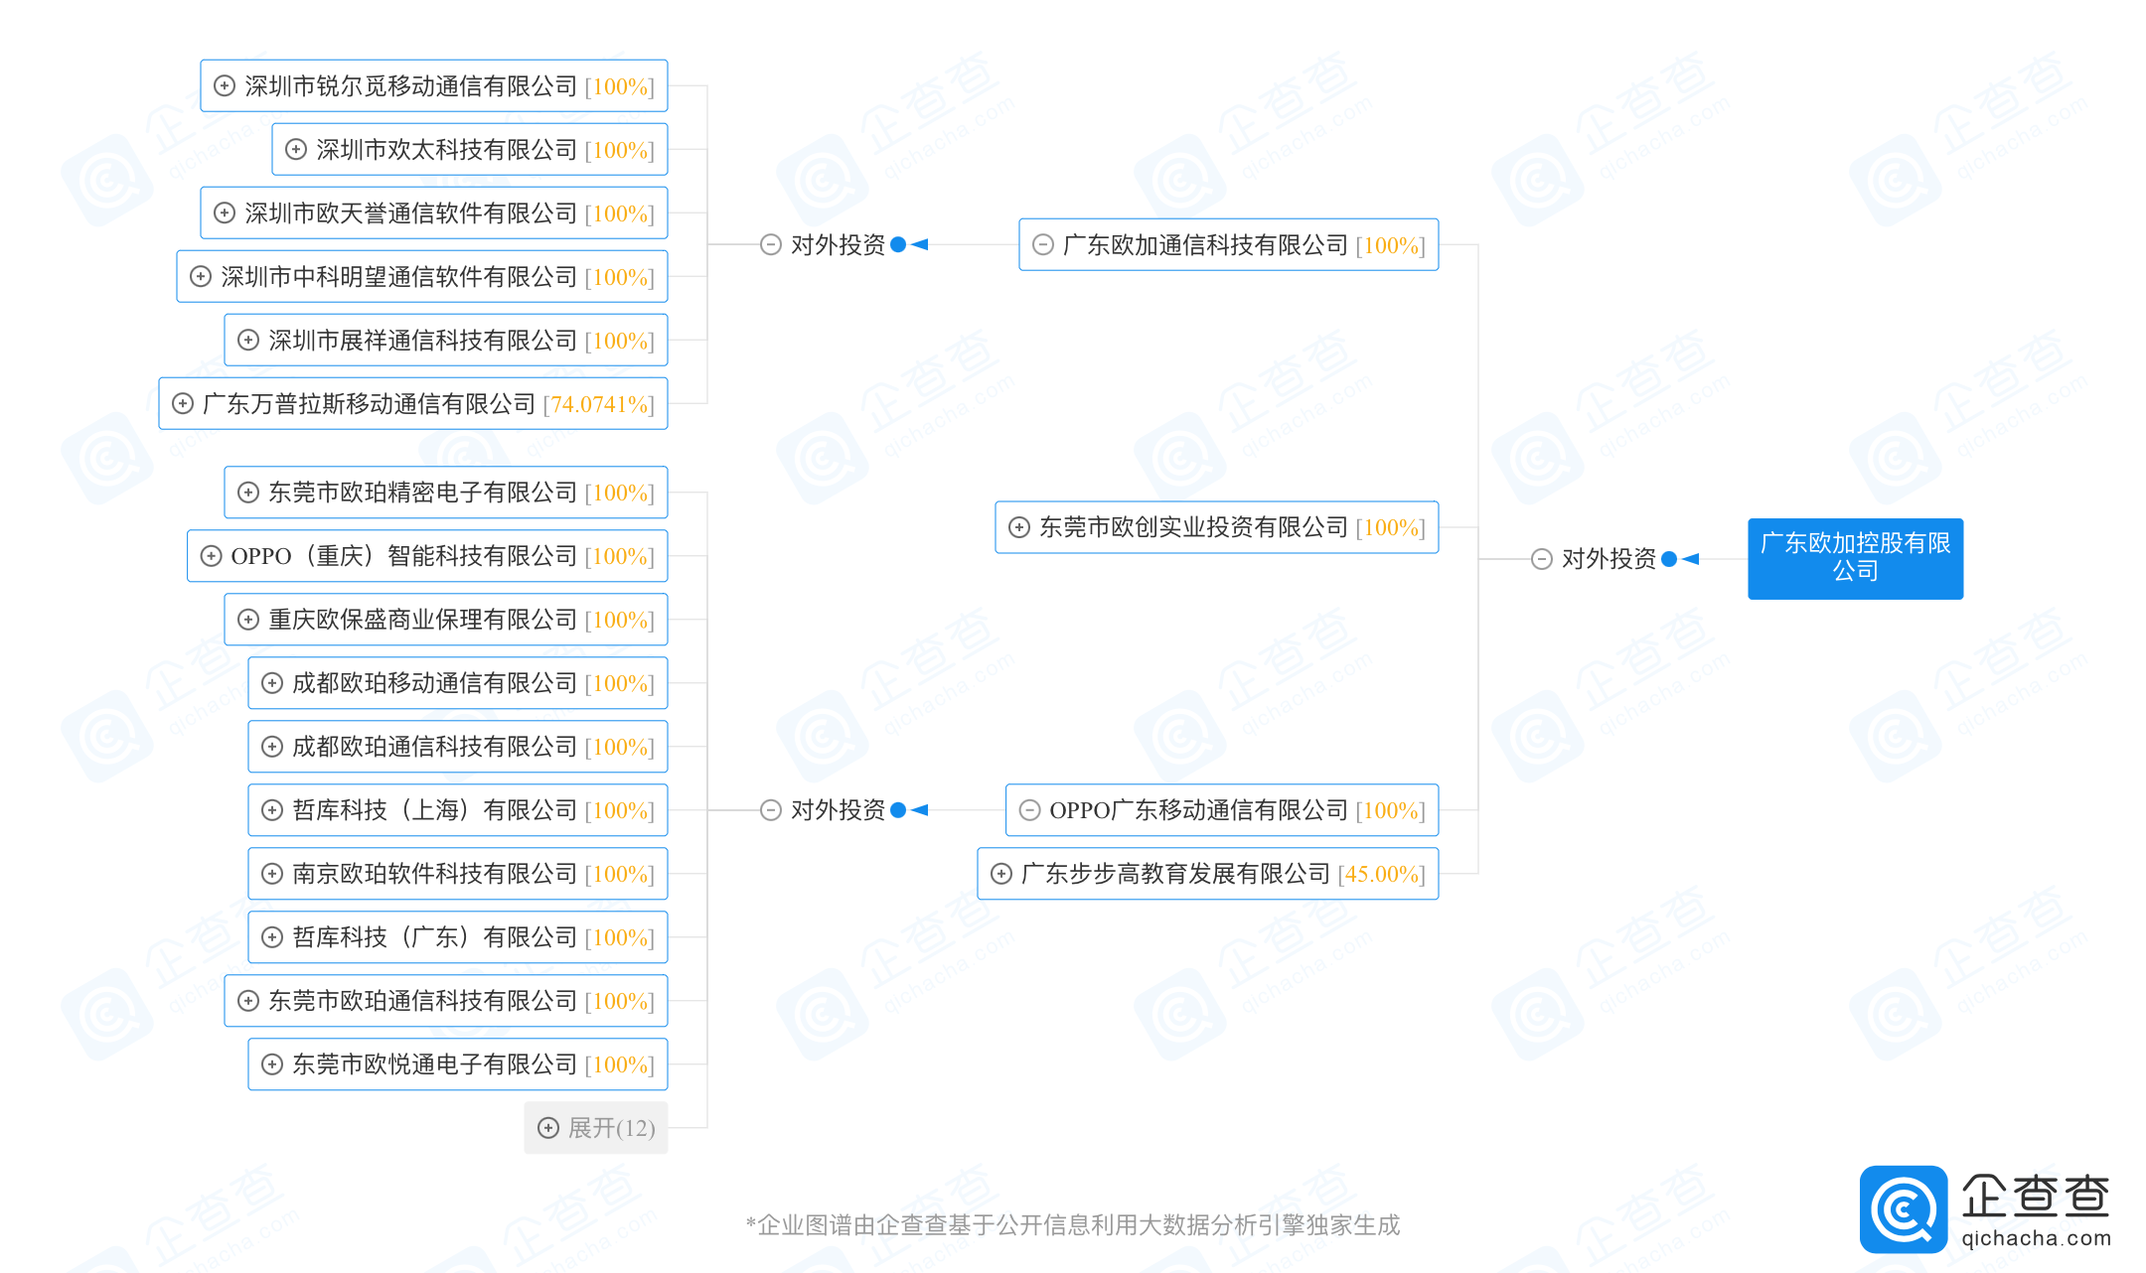Click the plus icon for OPPO（重庆）智能科技有限公司
This screenshot has width=2146, height=1273.
212,556
